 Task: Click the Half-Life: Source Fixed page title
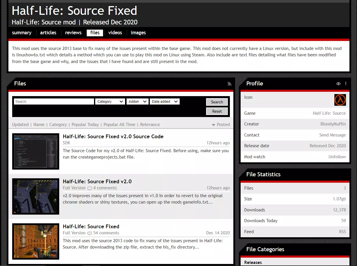74,11
